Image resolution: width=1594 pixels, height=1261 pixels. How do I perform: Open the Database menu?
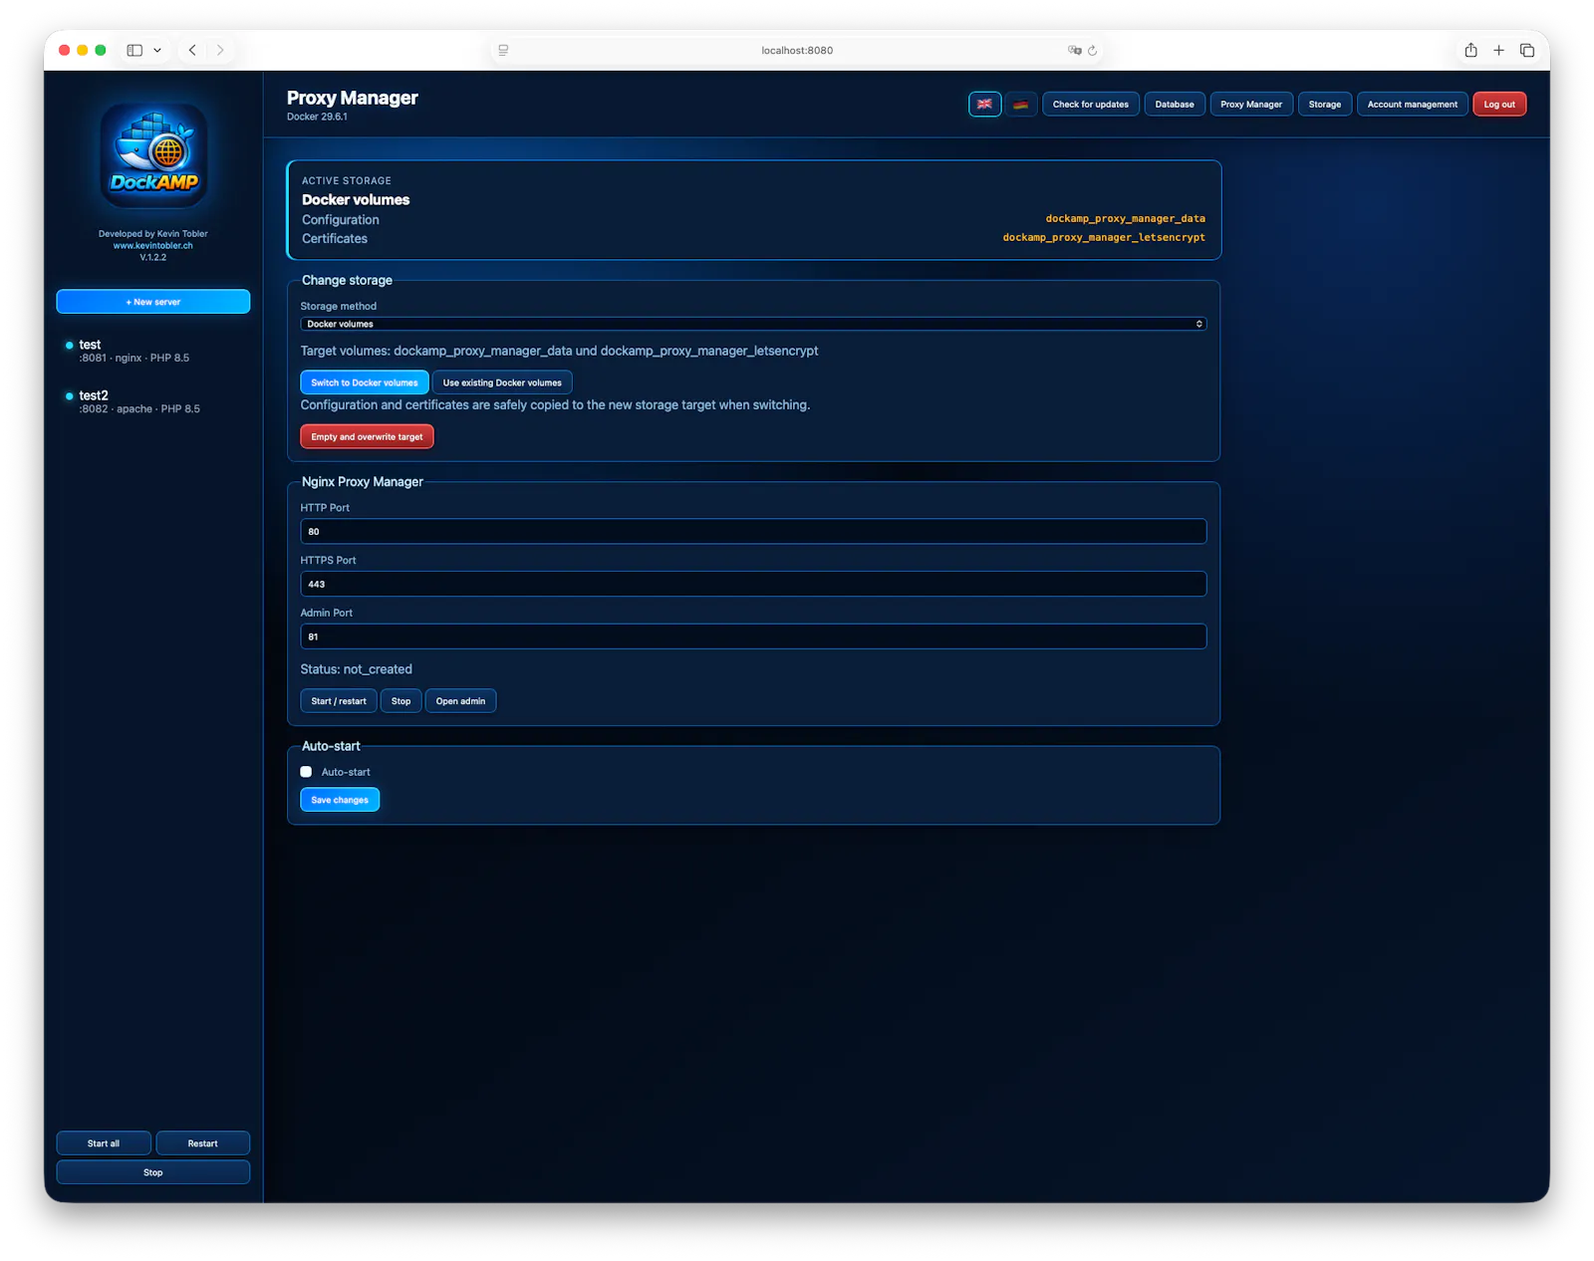coord(1175,104)
